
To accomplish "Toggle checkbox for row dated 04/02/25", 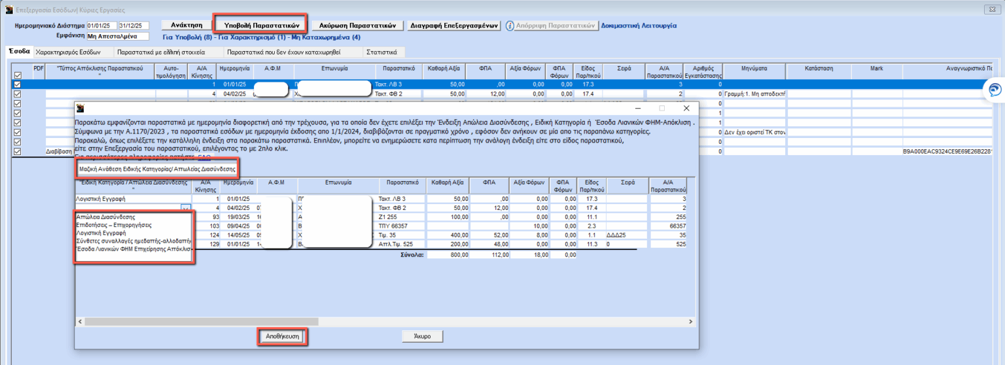I will (x=18, y=94).
